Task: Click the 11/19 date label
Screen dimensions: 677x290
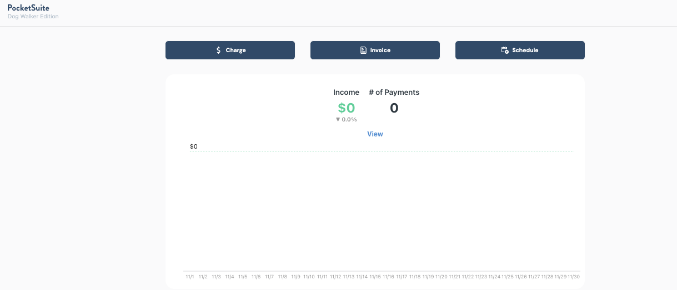Action: pos(428,277)
